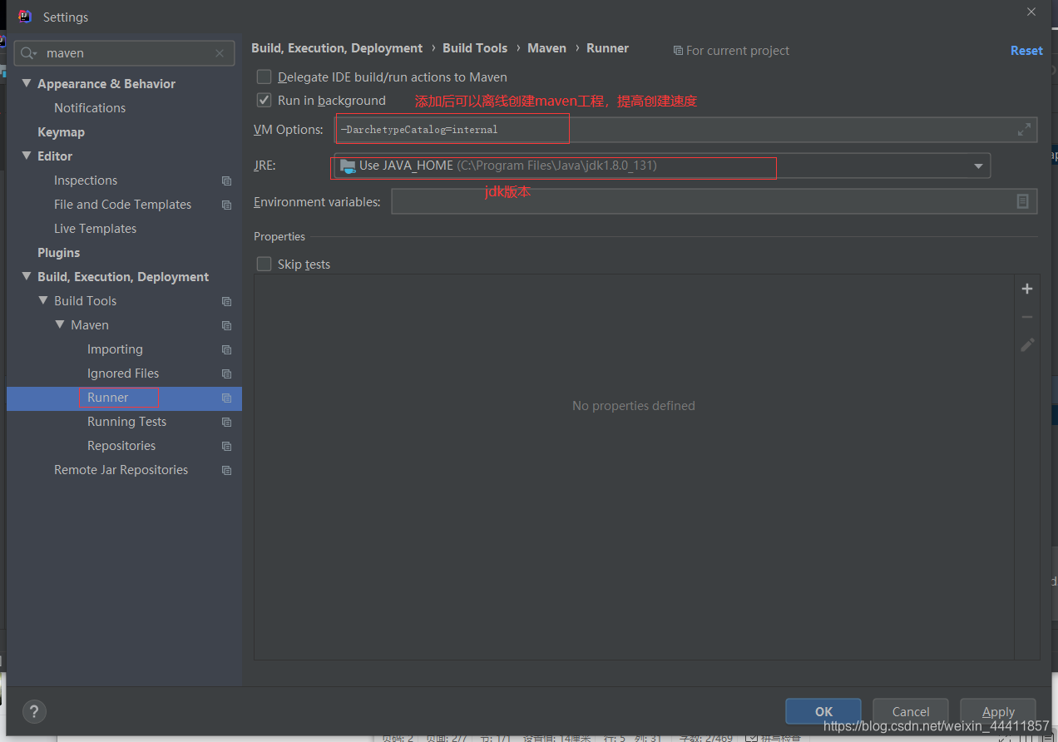The image size is (1058, 742).
Task: Add a new Maven property
Action: [x=1027, y=289]
